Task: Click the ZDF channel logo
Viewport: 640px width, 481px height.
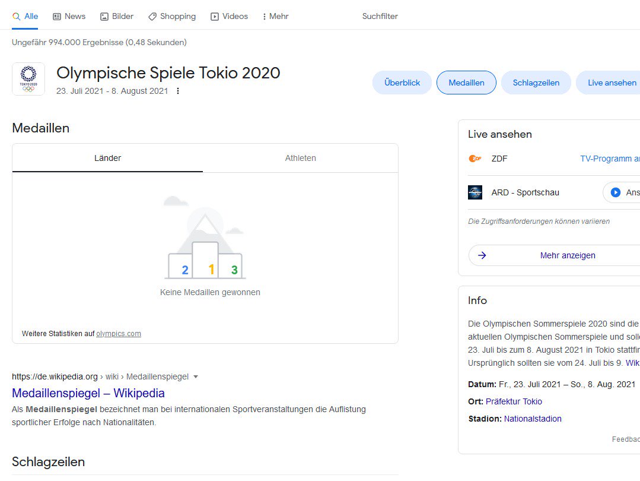Action: pos(475,159)
